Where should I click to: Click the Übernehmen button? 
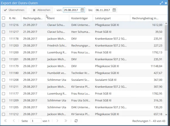(x=15, y=10)
